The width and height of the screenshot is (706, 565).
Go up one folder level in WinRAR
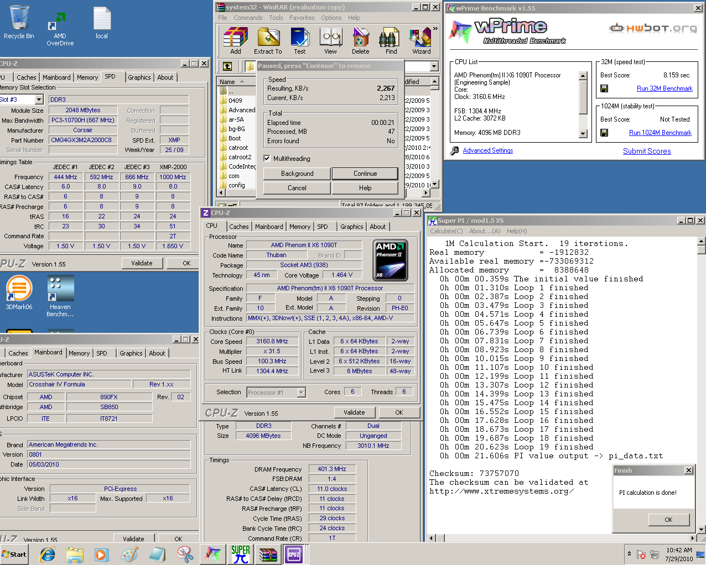[x=227, y=66]
